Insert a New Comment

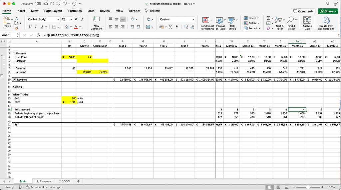pos(96,23)
